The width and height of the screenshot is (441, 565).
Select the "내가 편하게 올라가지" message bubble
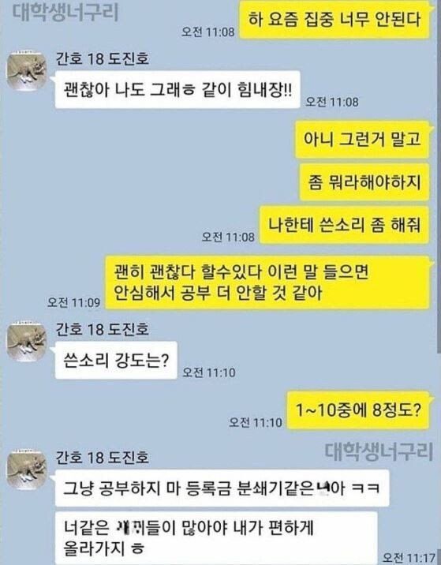coord(216,537)
